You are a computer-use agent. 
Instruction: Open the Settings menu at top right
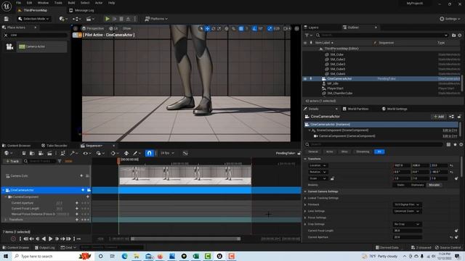click(450, 19)
